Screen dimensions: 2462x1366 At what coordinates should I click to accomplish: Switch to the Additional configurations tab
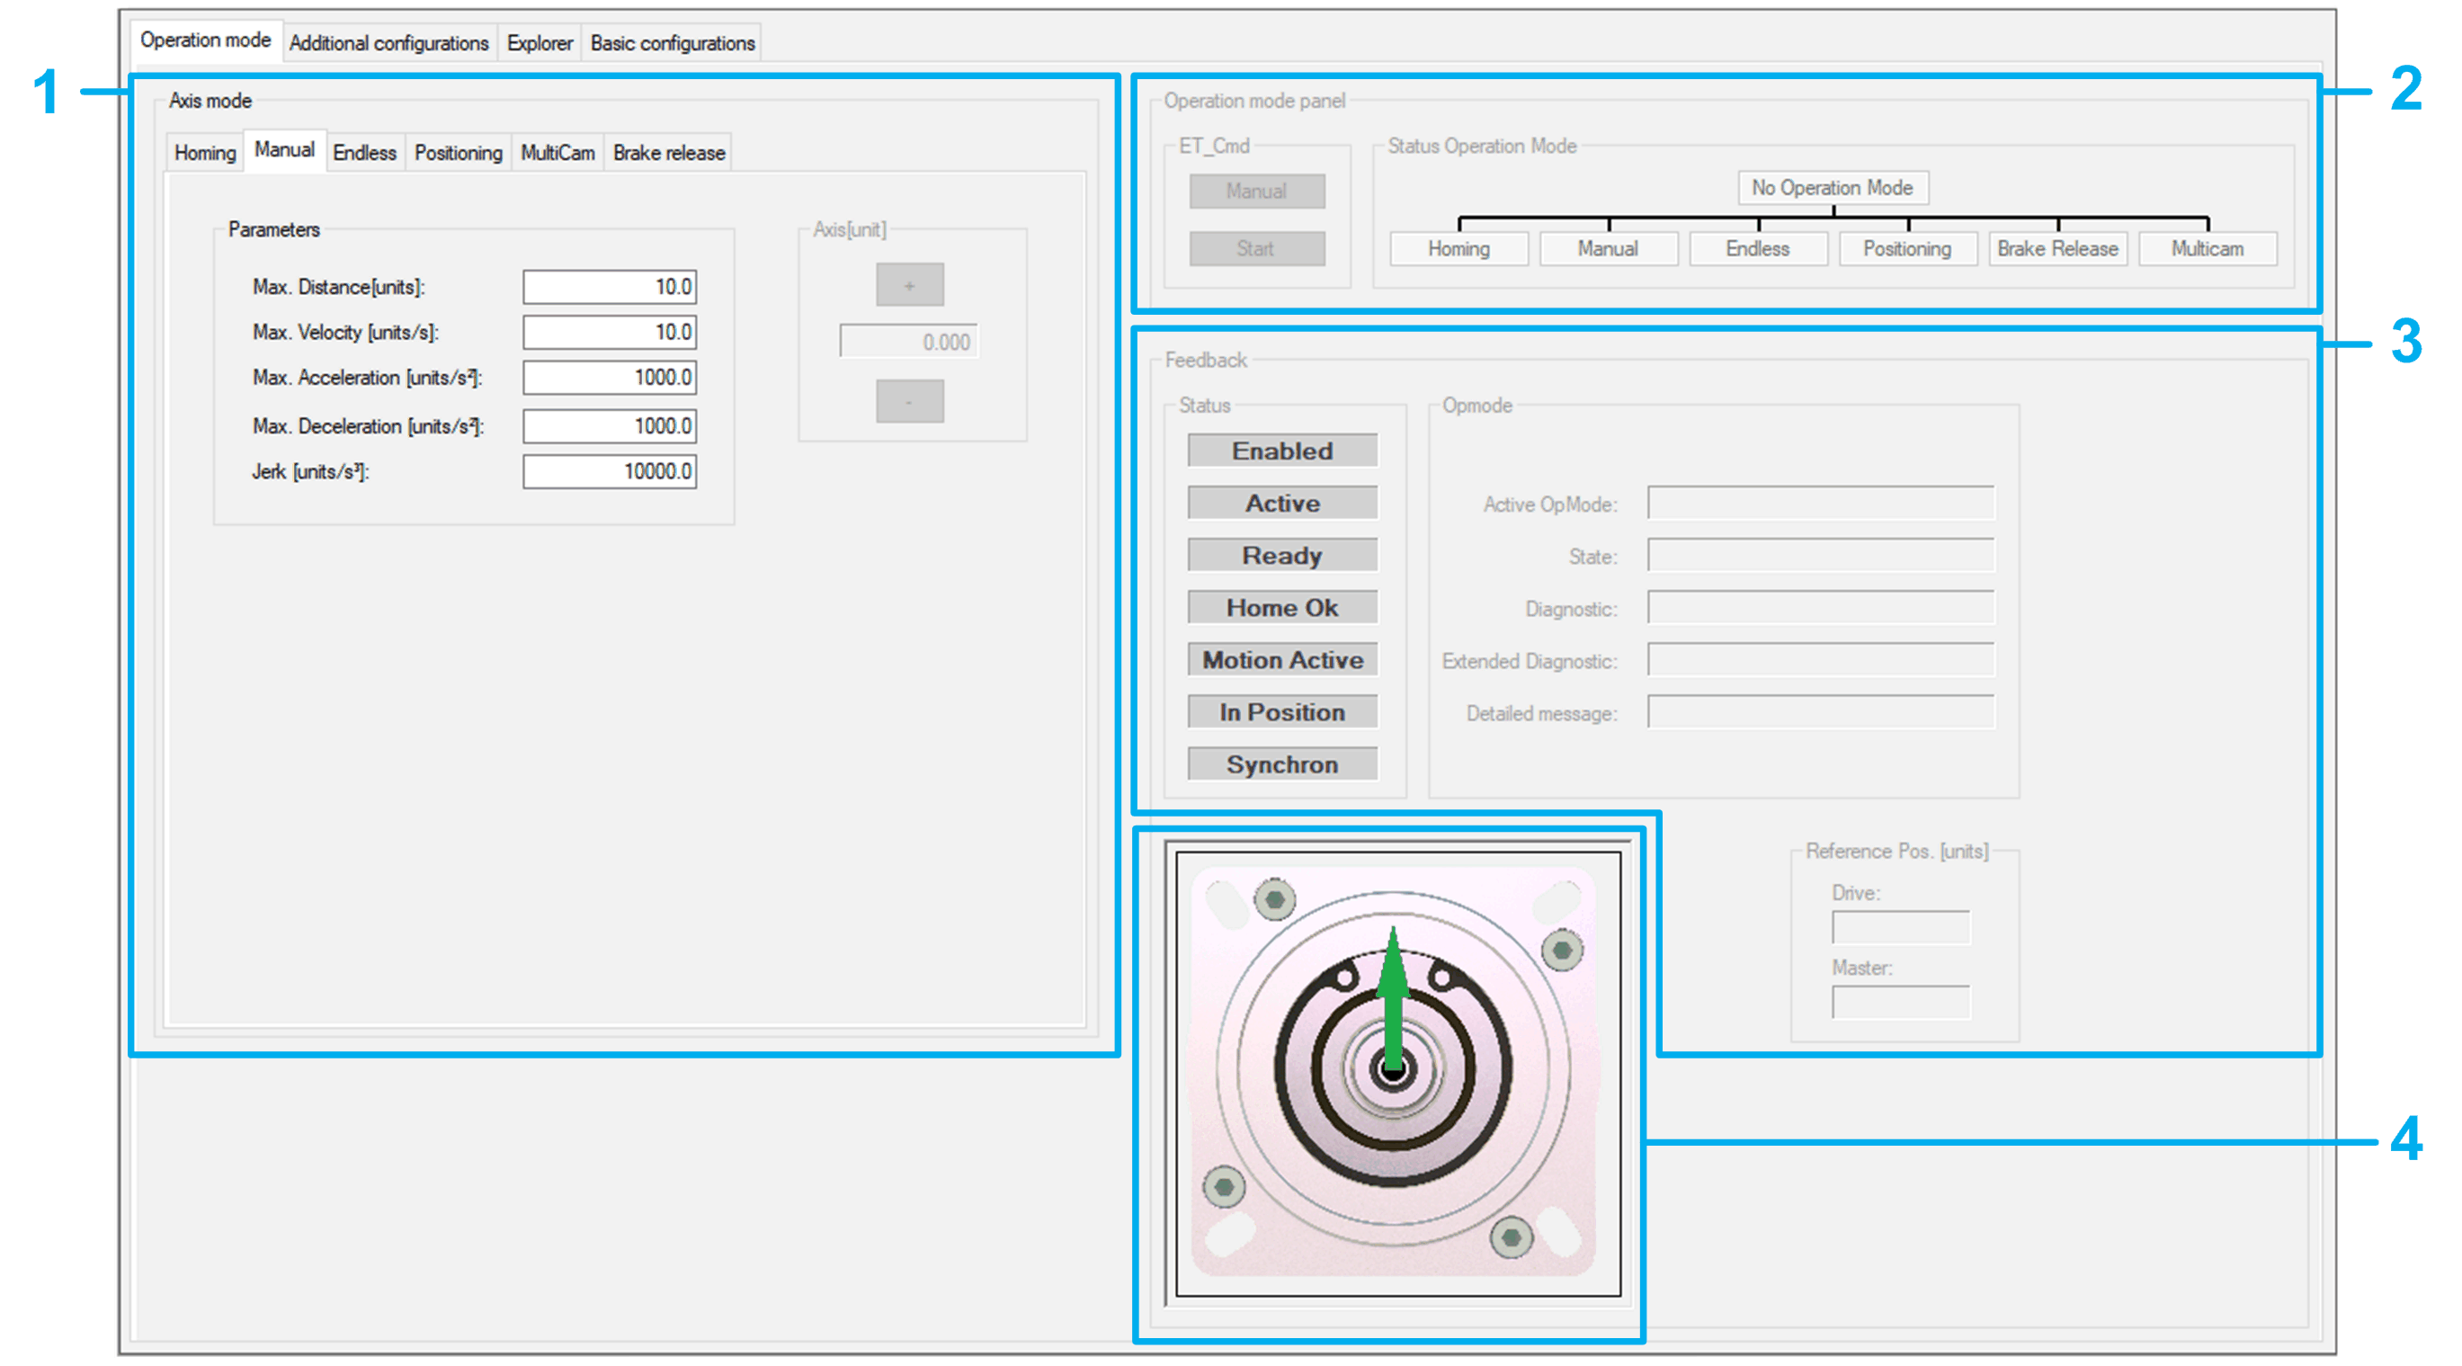coord(388,43)
